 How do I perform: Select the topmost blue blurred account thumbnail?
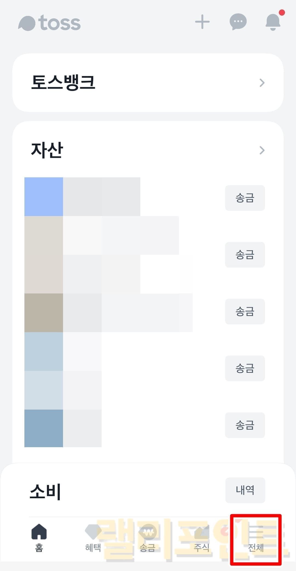(x=44, y=197)
